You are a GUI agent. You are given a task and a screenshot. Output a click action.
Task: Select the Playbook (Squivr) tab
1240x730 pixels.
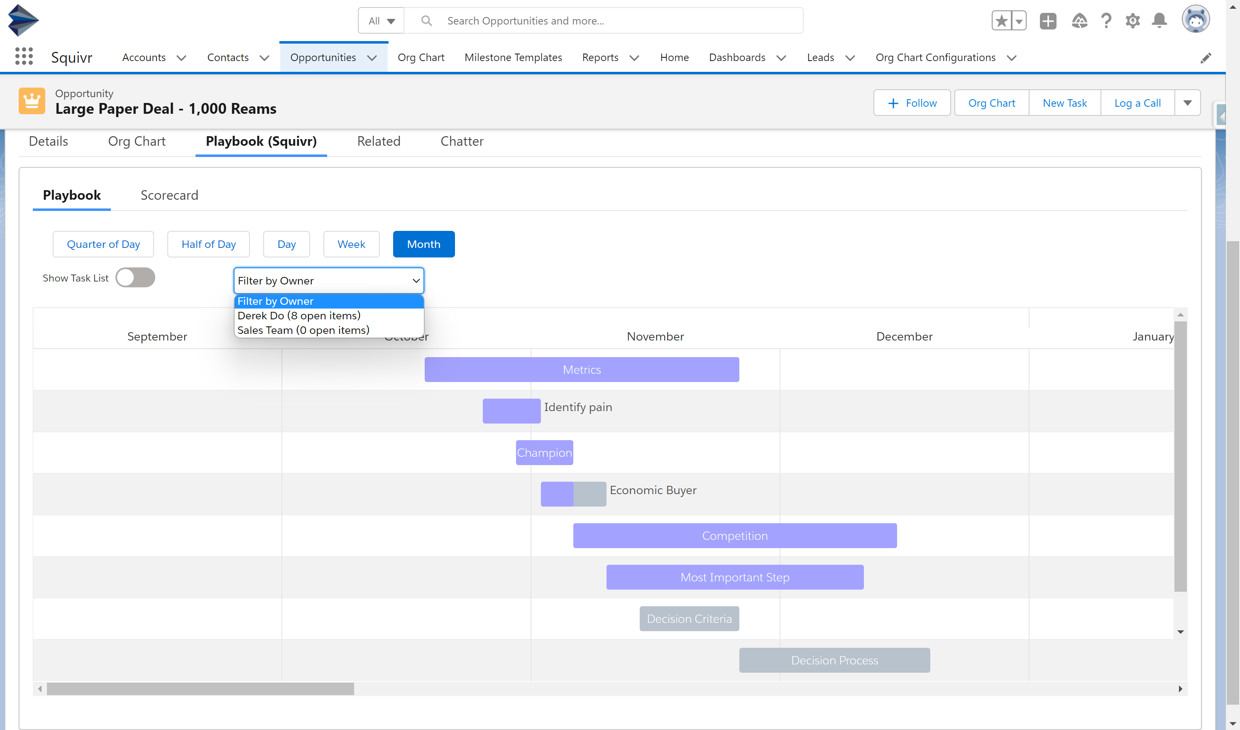pos(261,141)
